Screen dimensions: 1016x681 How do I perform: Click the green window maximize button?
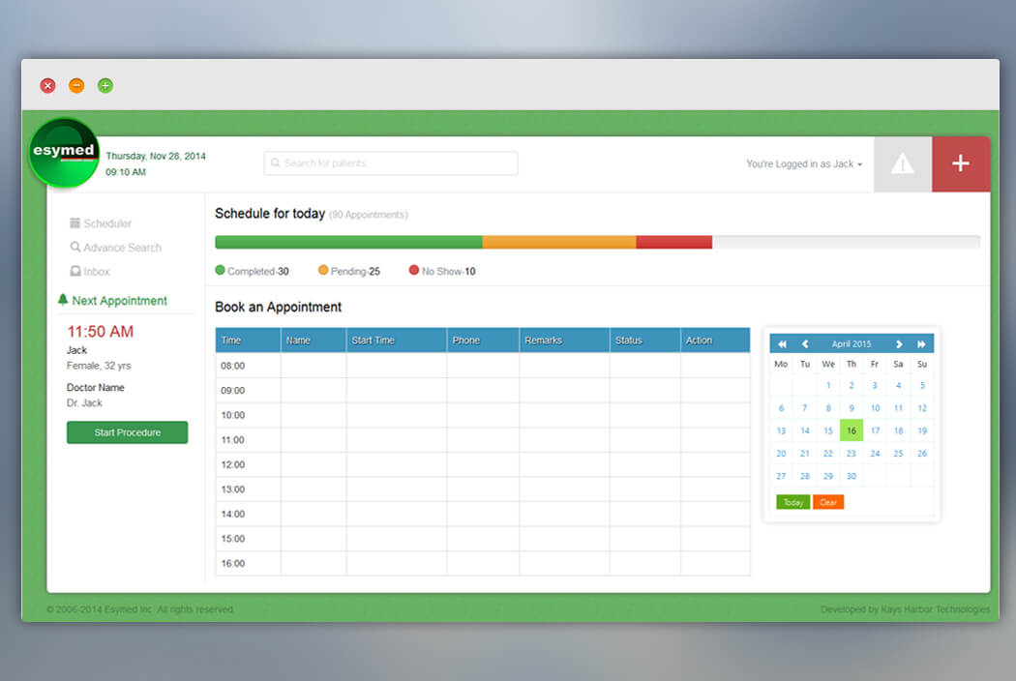click(105, 85)
